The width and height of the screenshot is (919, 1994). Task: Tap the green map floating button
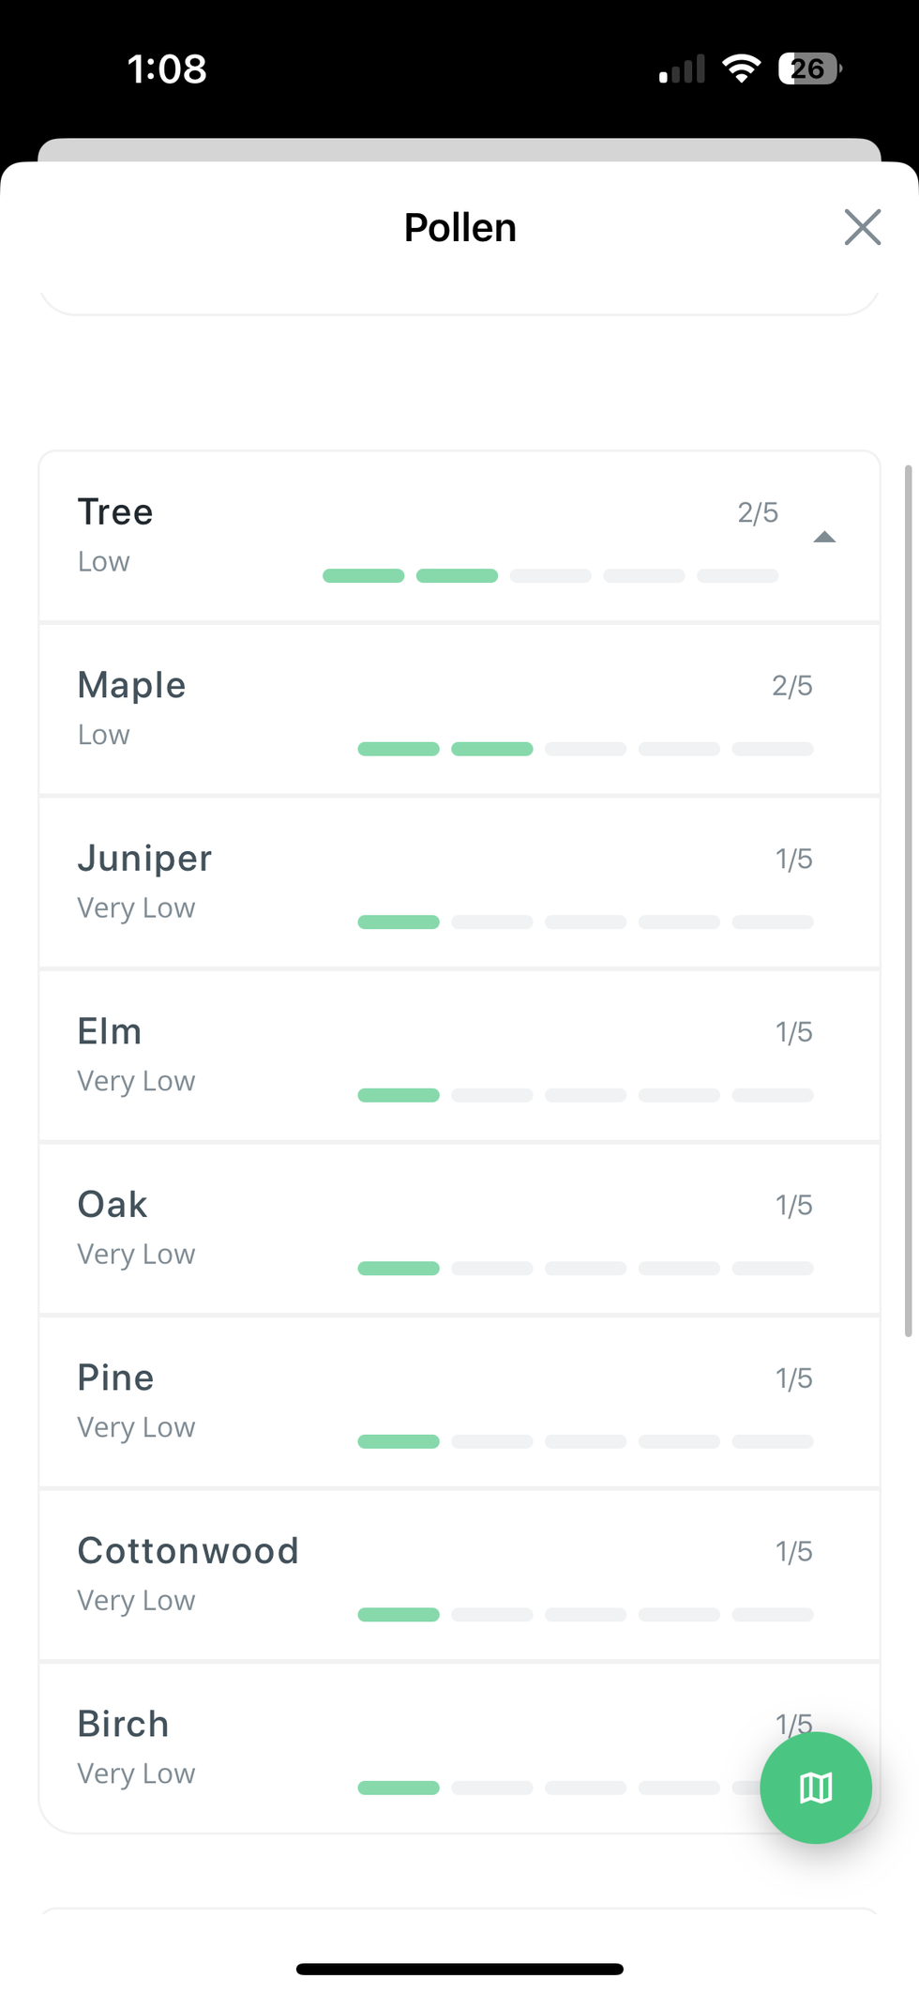[815, 1788]
